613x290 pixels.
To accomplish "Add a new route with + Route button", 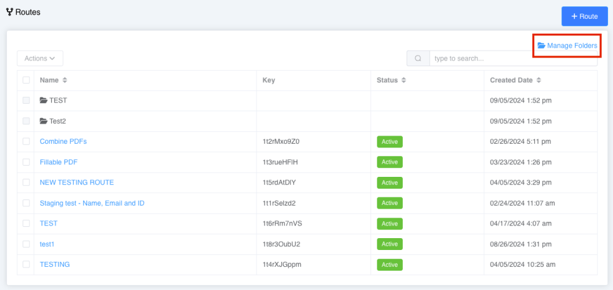I will click(584, 16).
